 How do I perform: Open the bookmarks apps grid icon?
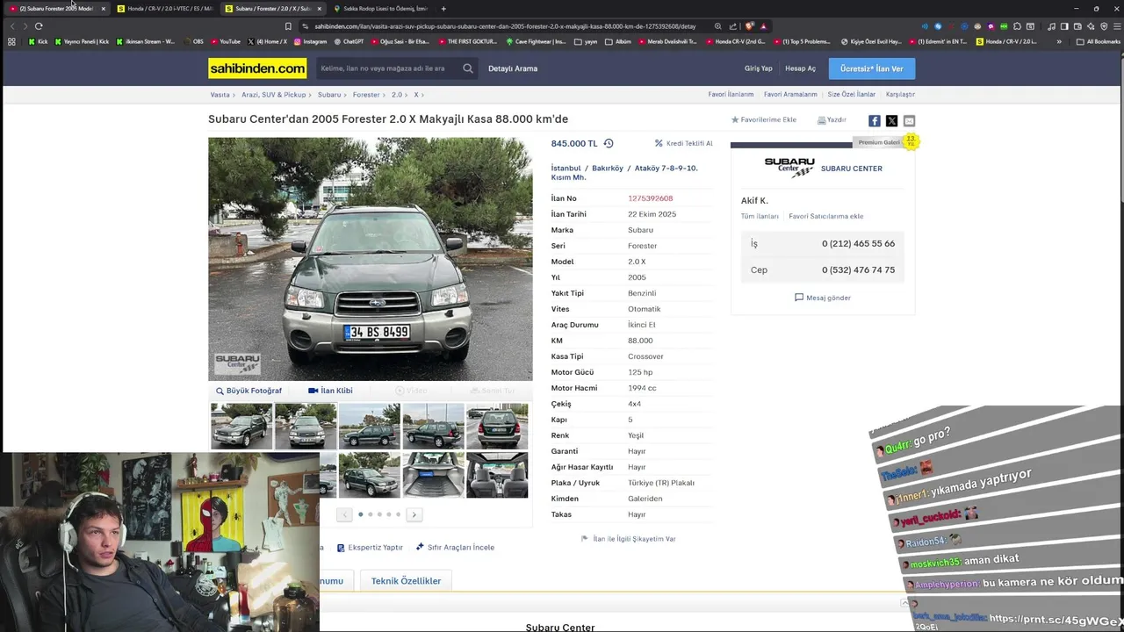[x=11, y=41]
